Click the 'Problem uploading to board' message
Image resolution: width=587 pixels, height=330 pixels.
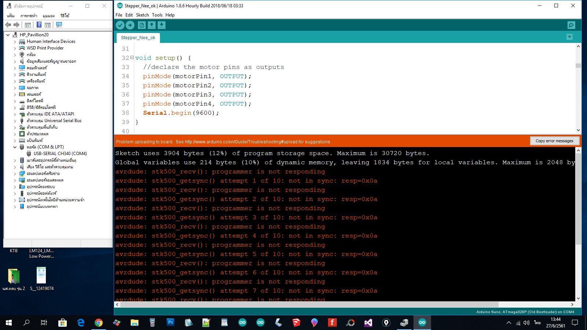[223, 142]
